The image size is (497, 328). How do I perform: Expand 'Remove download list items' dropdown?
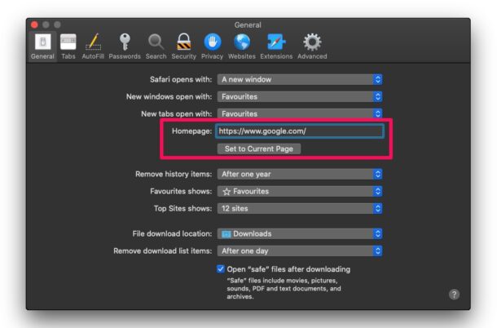(300, 250)
